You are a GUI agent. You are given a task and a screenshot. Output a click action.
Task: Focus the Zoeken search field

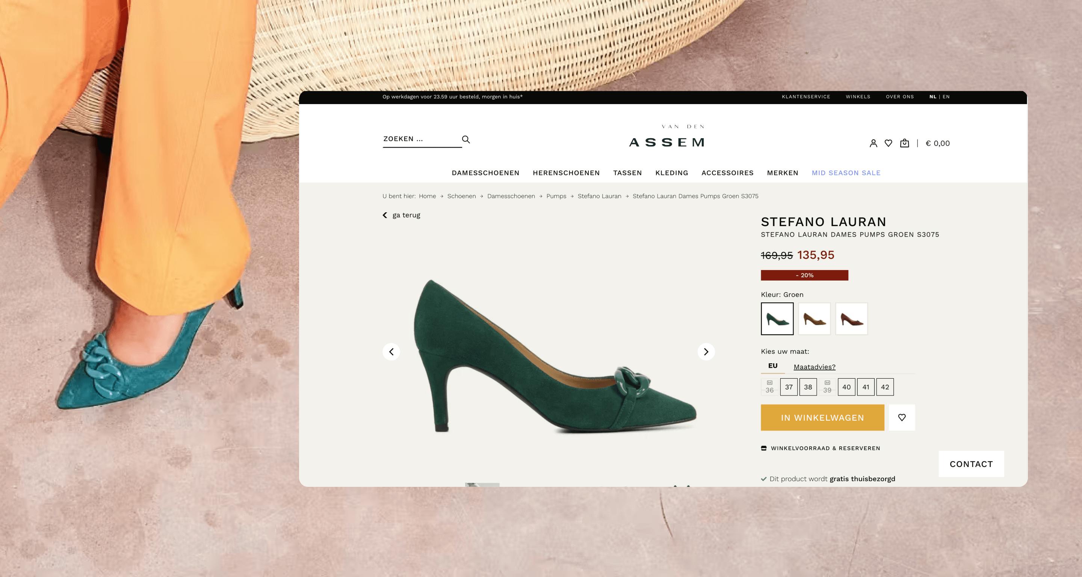[x=420, y=139]
